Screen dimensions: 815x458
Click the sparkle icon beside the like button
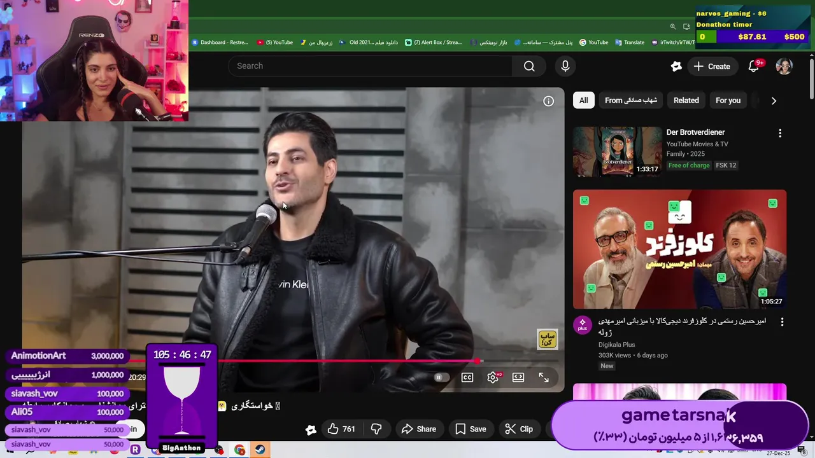tap(311, 429)
